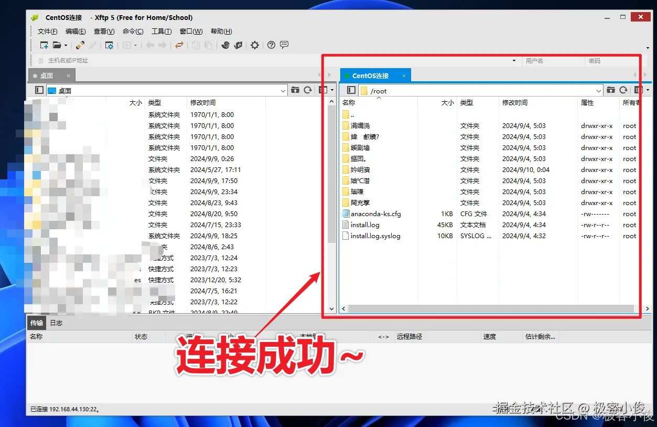Image resolution: width=657 pixels, height=427 pixels.
Task: Click the Connect plug icon in toolbar
Action: (80, 45)
